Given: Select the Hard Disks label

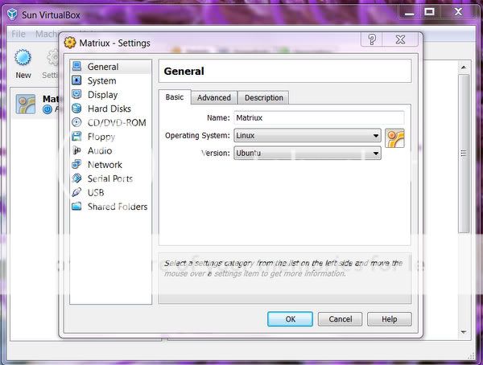Looking at the screenshot, I should [109, 109].
